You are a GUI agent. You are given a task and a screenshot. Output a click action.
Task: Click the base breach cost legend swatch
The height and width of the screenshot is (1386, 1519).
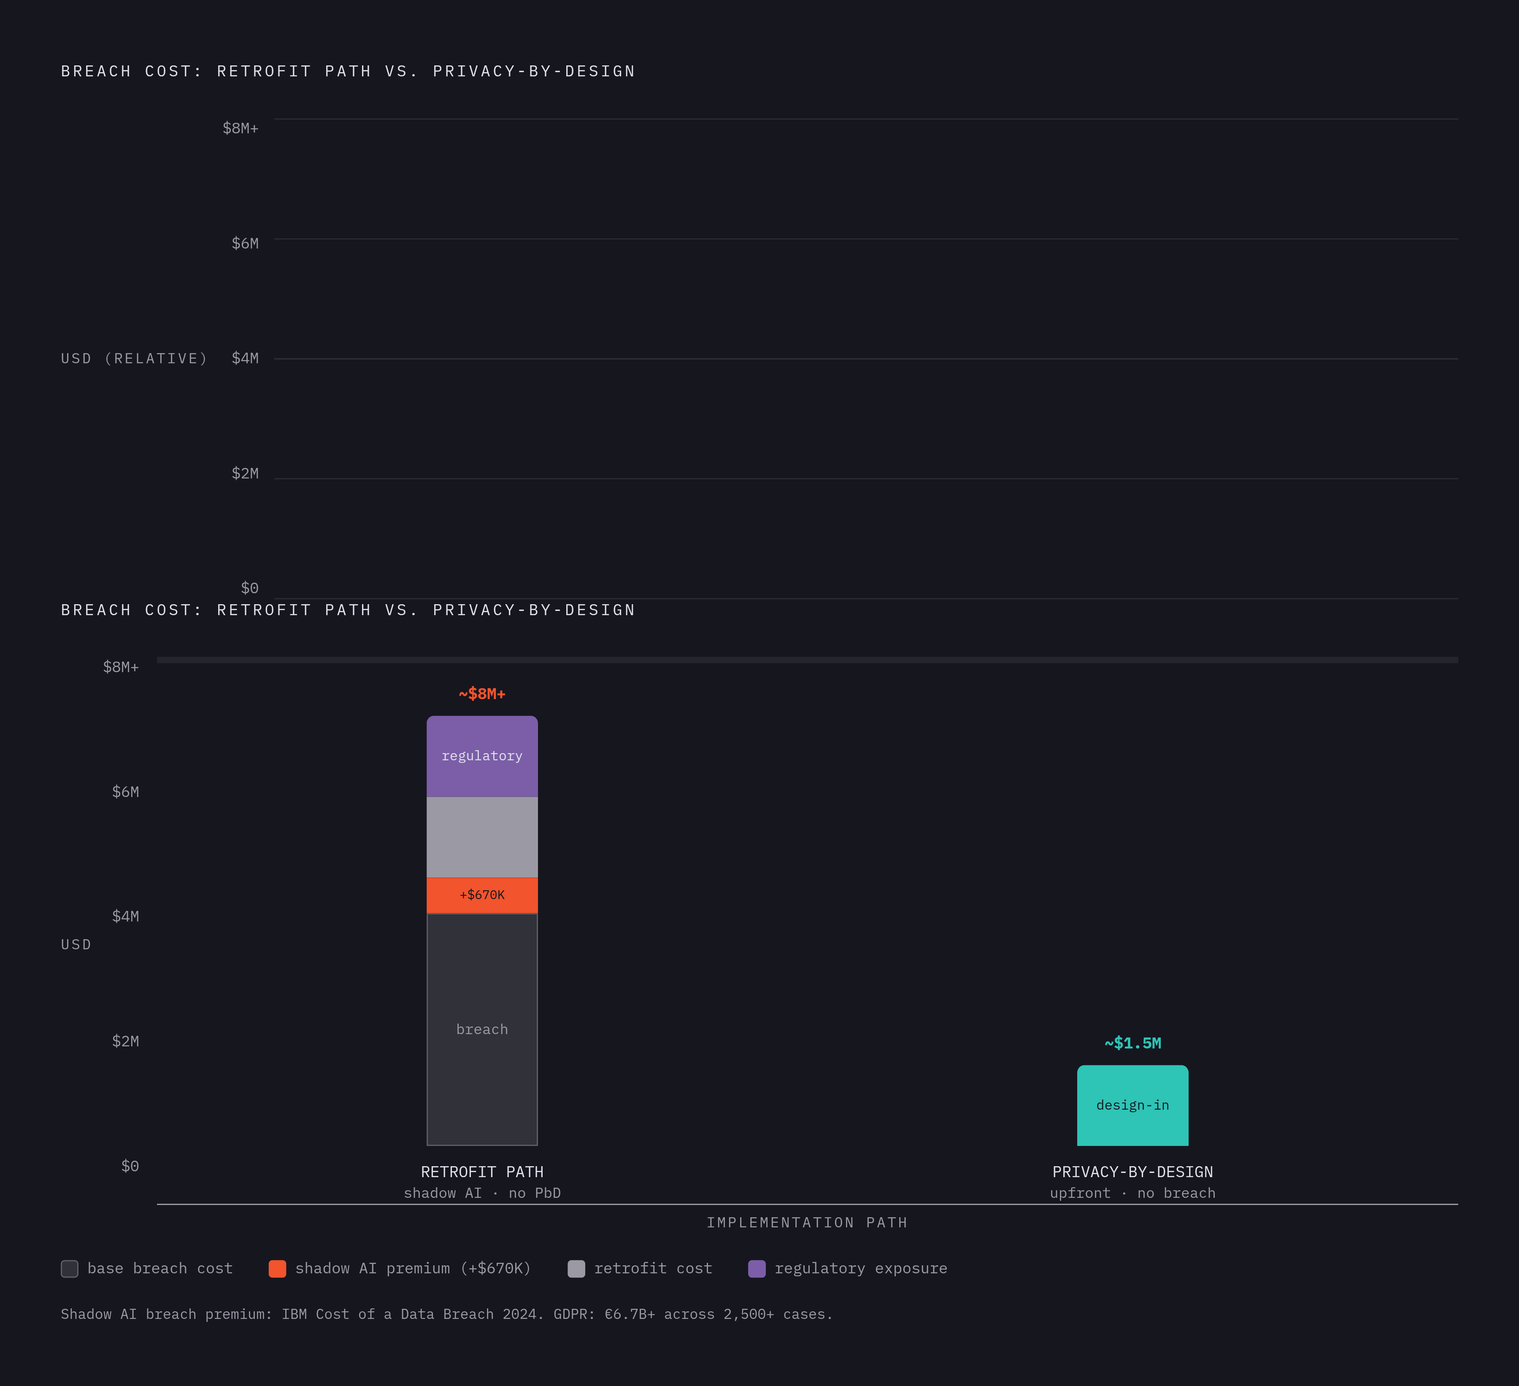[69, 1268]
